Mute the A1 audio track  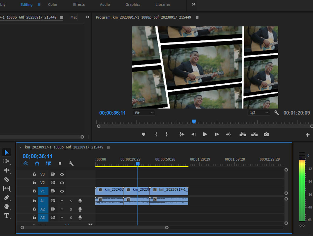[62, 201]
